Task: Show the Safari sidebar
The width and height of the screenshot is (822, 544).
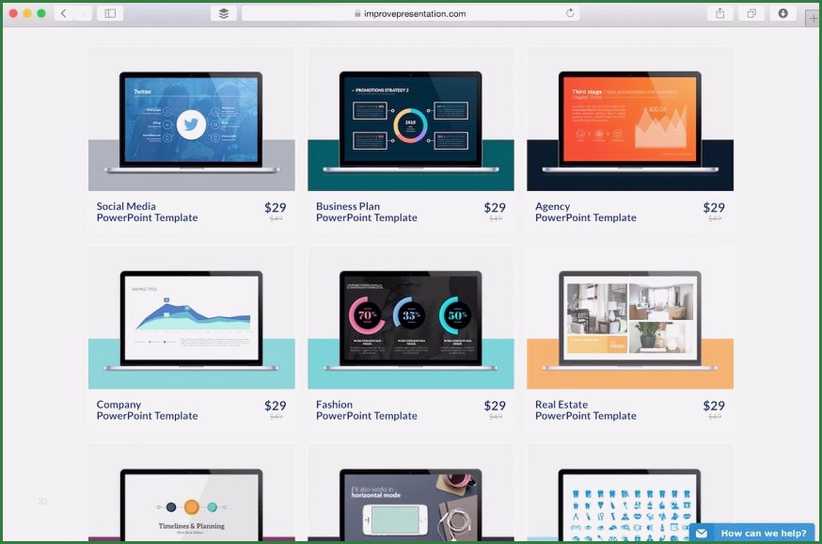Action: [x=110, y=13]
